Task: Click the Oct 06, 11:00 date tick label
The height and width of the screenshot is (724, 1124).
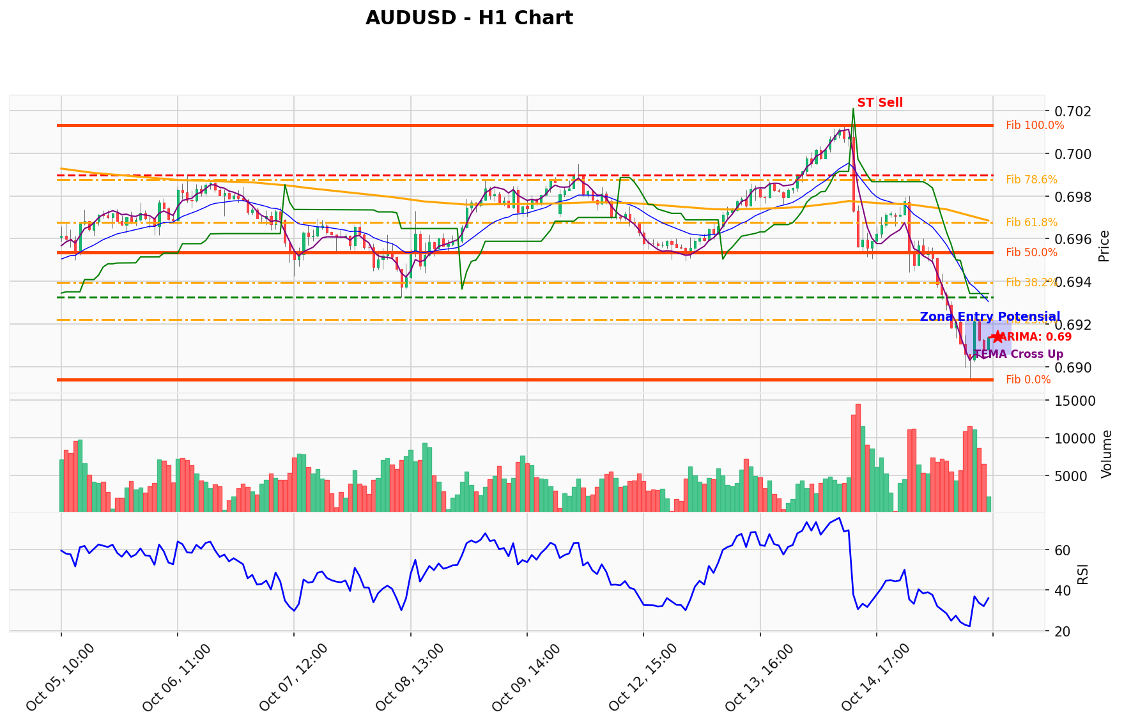Action: tap(176, 677)
